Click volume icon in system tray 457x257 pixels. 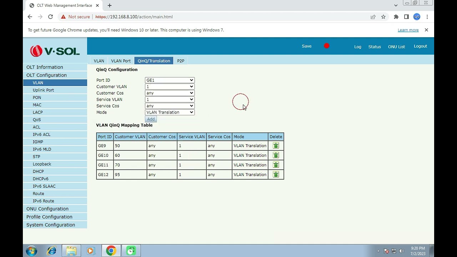(402, 251)
